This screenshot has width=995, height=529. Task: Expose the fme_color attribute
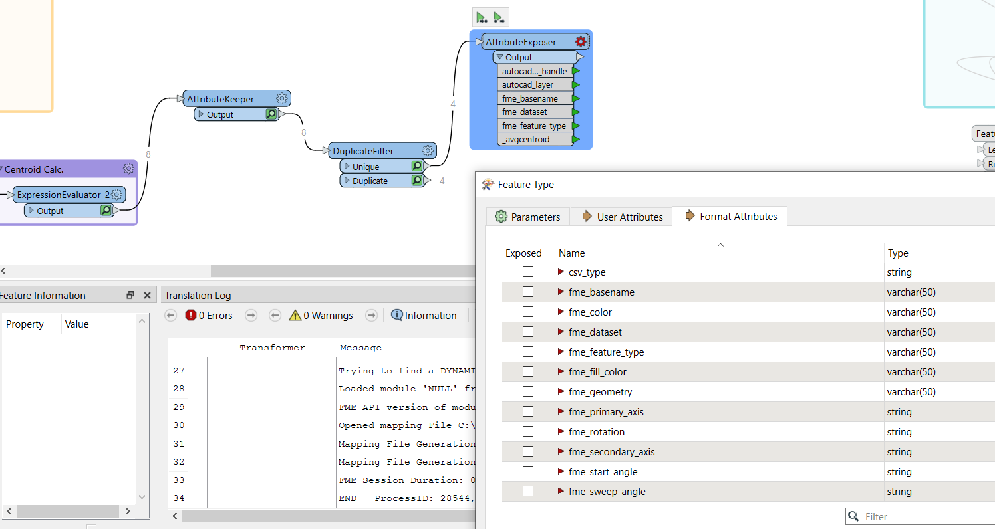click(x=528, y=312)
